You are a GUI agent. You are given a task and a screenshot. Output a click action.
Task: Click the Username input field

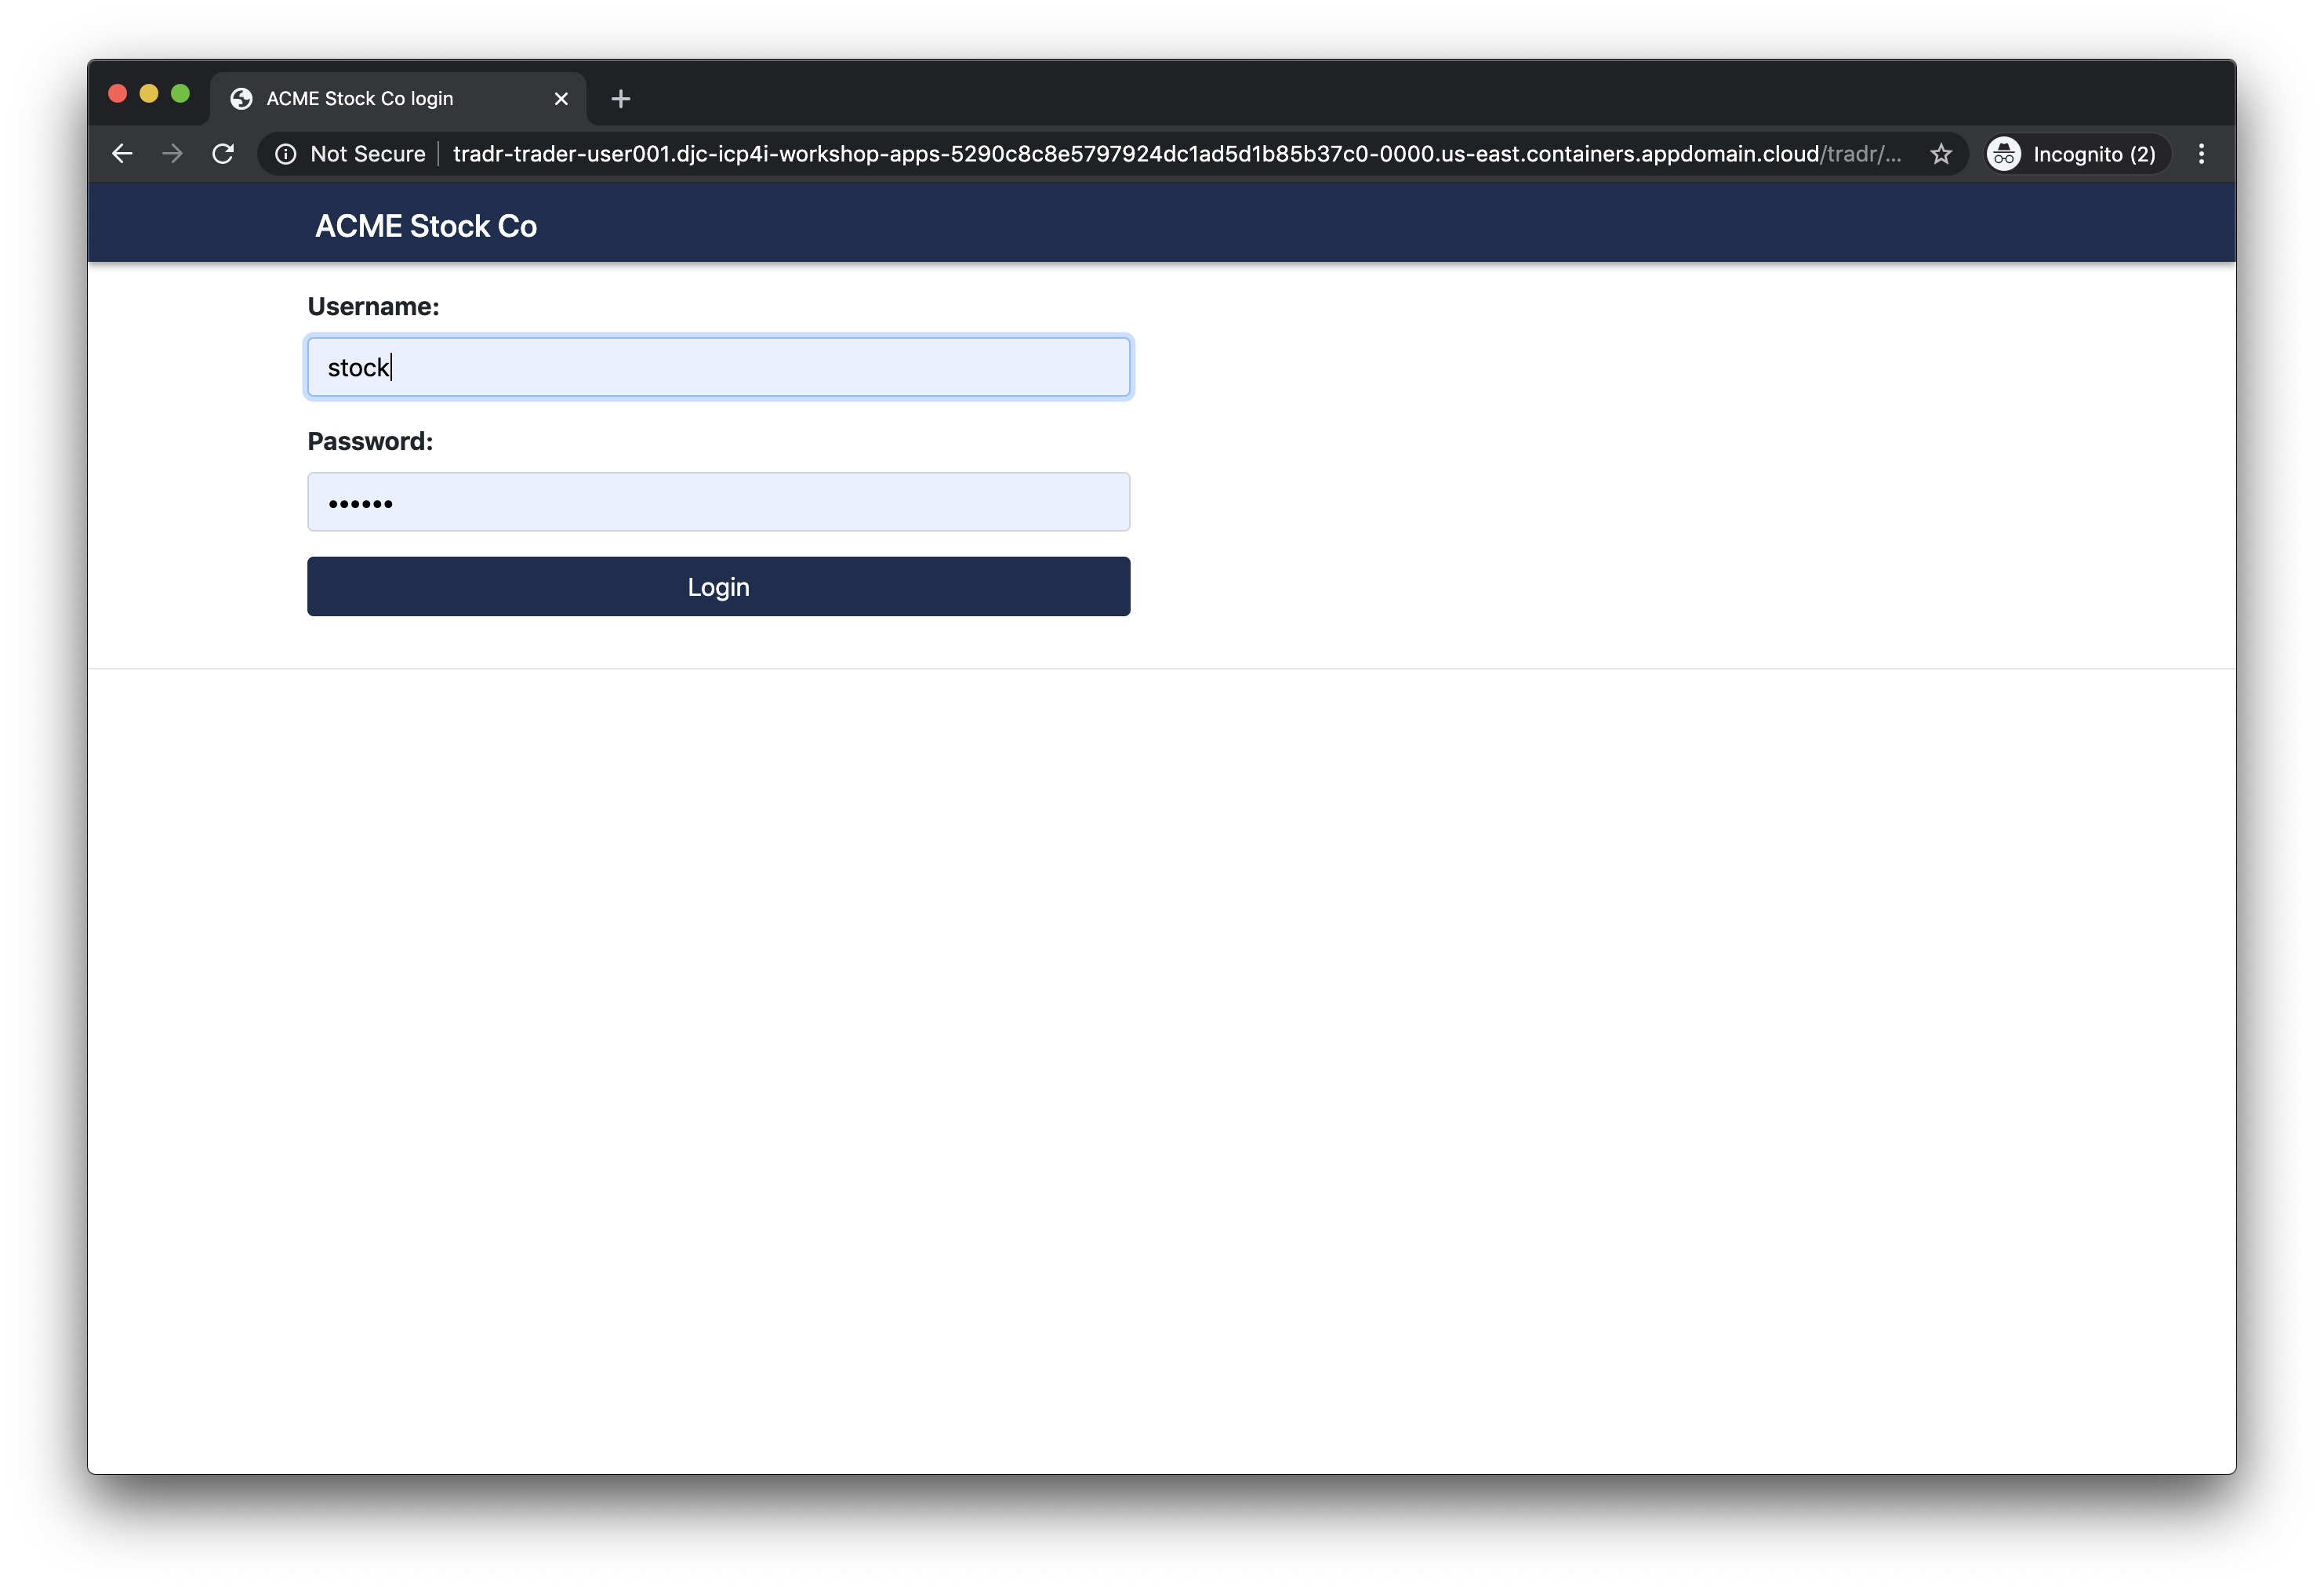718,368
